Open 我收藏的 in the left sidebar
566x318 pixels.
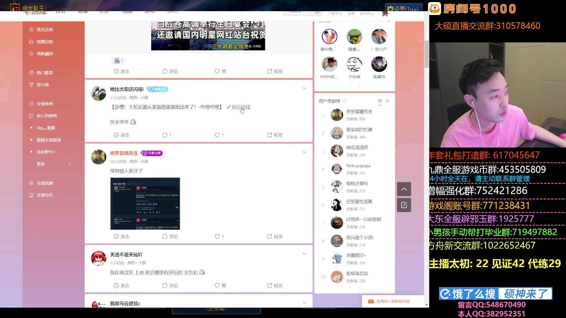click(41, 54)
